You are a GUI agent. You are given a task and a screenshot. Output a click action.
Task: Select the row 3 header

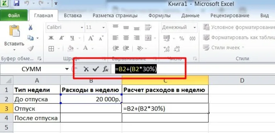(7, 108)
